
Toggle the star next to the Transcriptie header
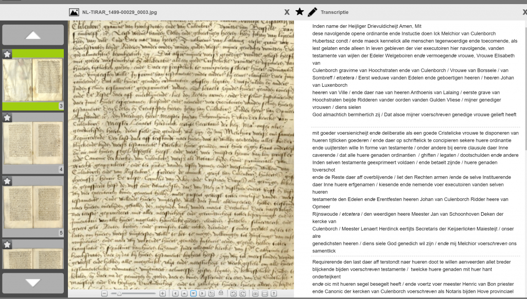pos(300,12)
